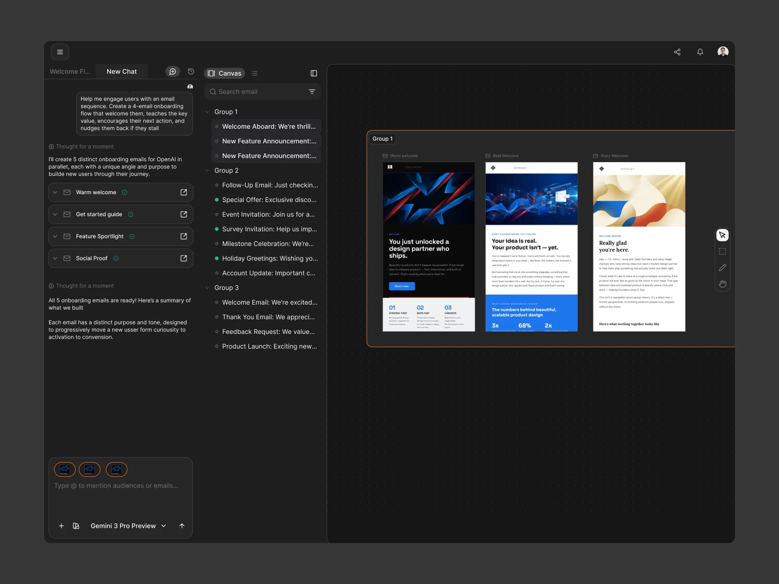This screenshot has width=779, height=584.
Task: Open the Gemini 3 Pro Preview model dropdown
Action: click(x=128, y=526)
